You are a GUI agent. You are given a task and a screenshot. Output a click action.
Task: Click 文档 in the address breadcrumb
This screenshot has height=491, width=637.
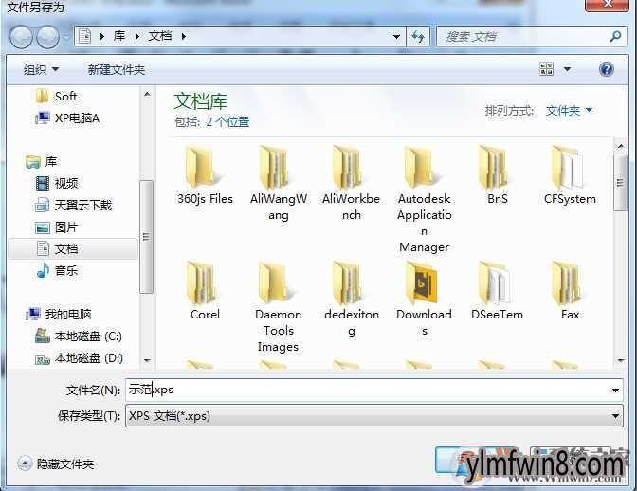160,36
